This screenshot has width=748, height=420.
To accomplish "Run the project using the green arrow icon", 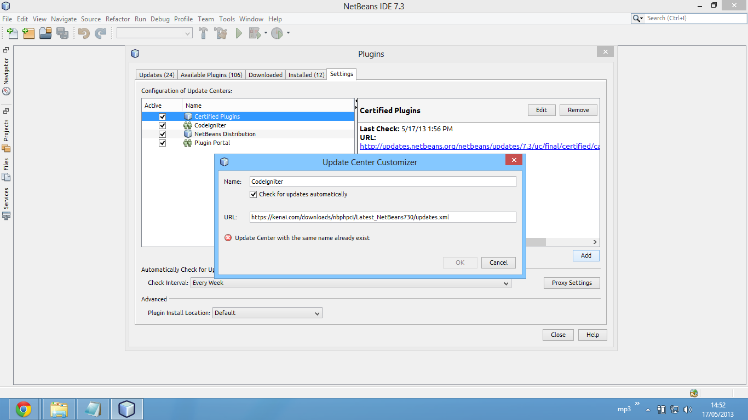I will point(238,33).
